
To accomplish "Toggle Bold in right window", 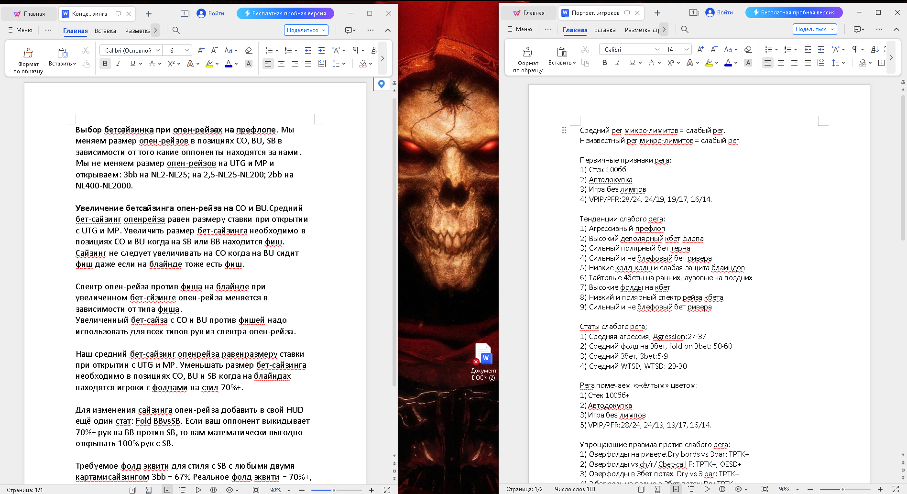I will (604, 63).
